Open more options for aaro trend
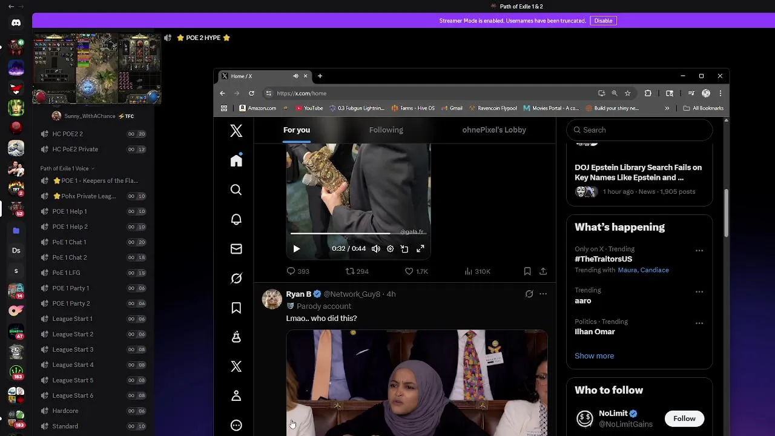The width and height of the screenshot is (775, 436). click(x=699, y=292)
